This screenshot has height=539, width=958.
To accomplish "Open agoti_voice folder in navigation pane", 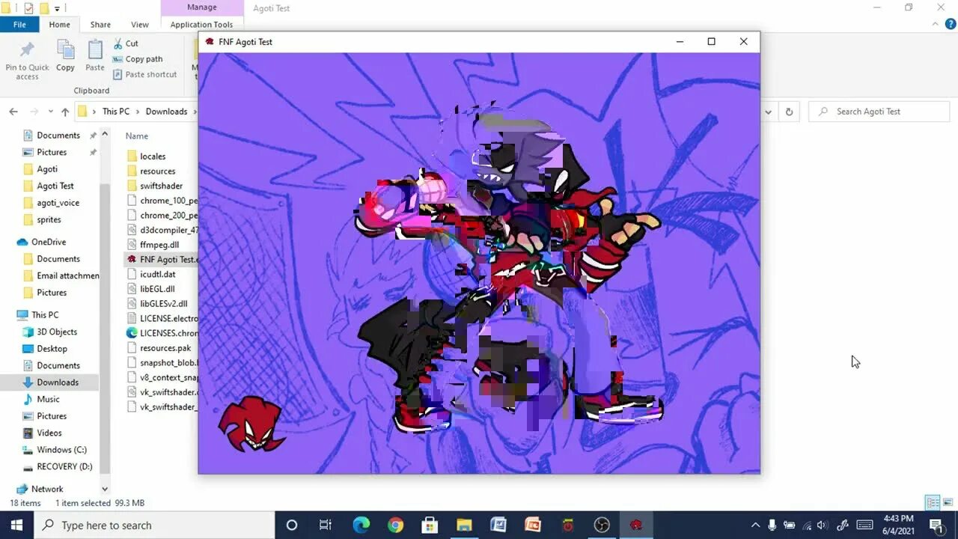I will 58,203.
